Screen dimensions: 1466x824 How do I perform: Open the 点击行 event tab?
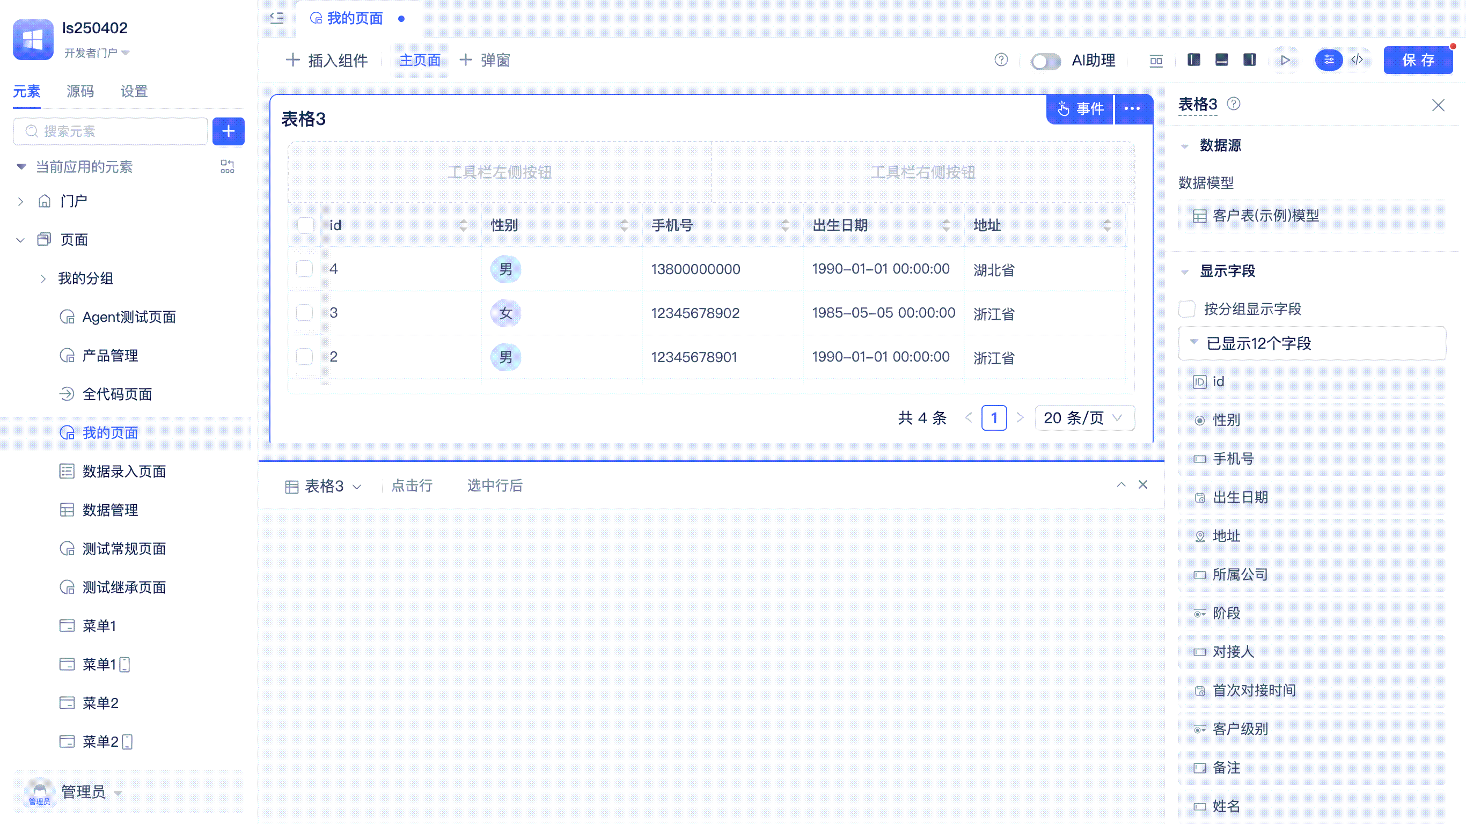point(412,485)
